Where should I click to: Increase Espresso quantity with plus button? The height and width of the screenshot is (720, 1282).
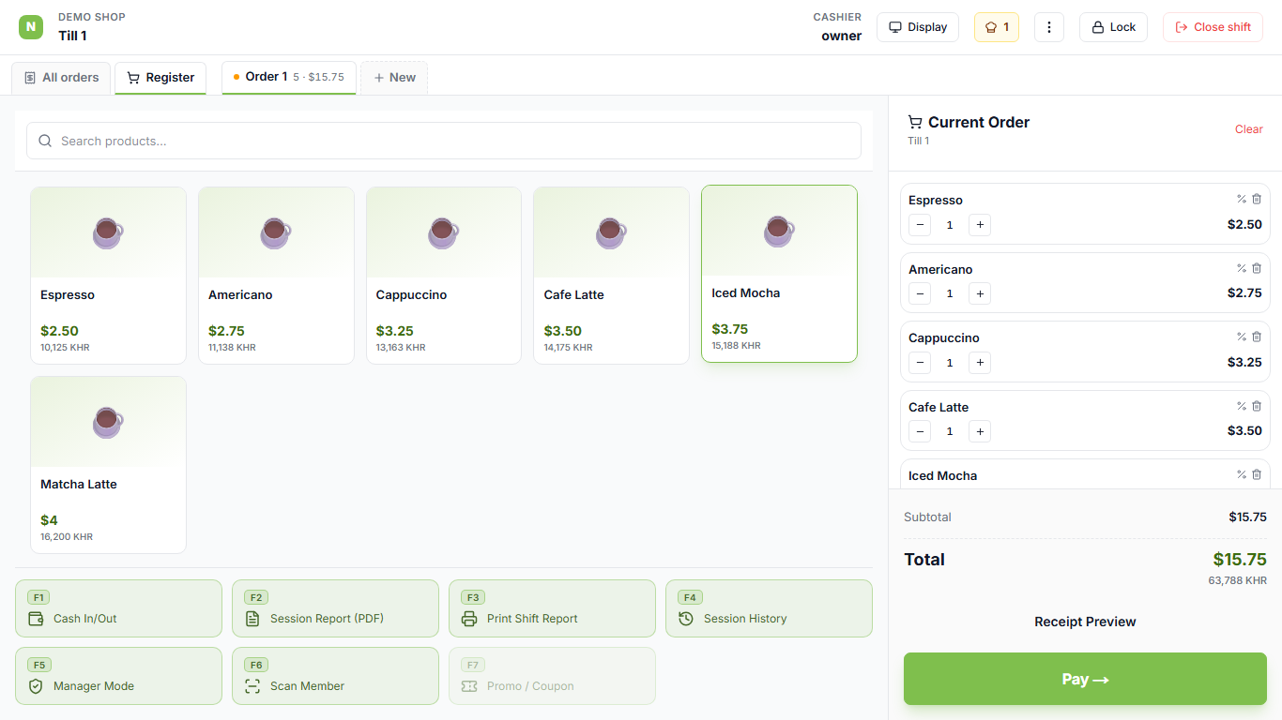pos(980,225)
